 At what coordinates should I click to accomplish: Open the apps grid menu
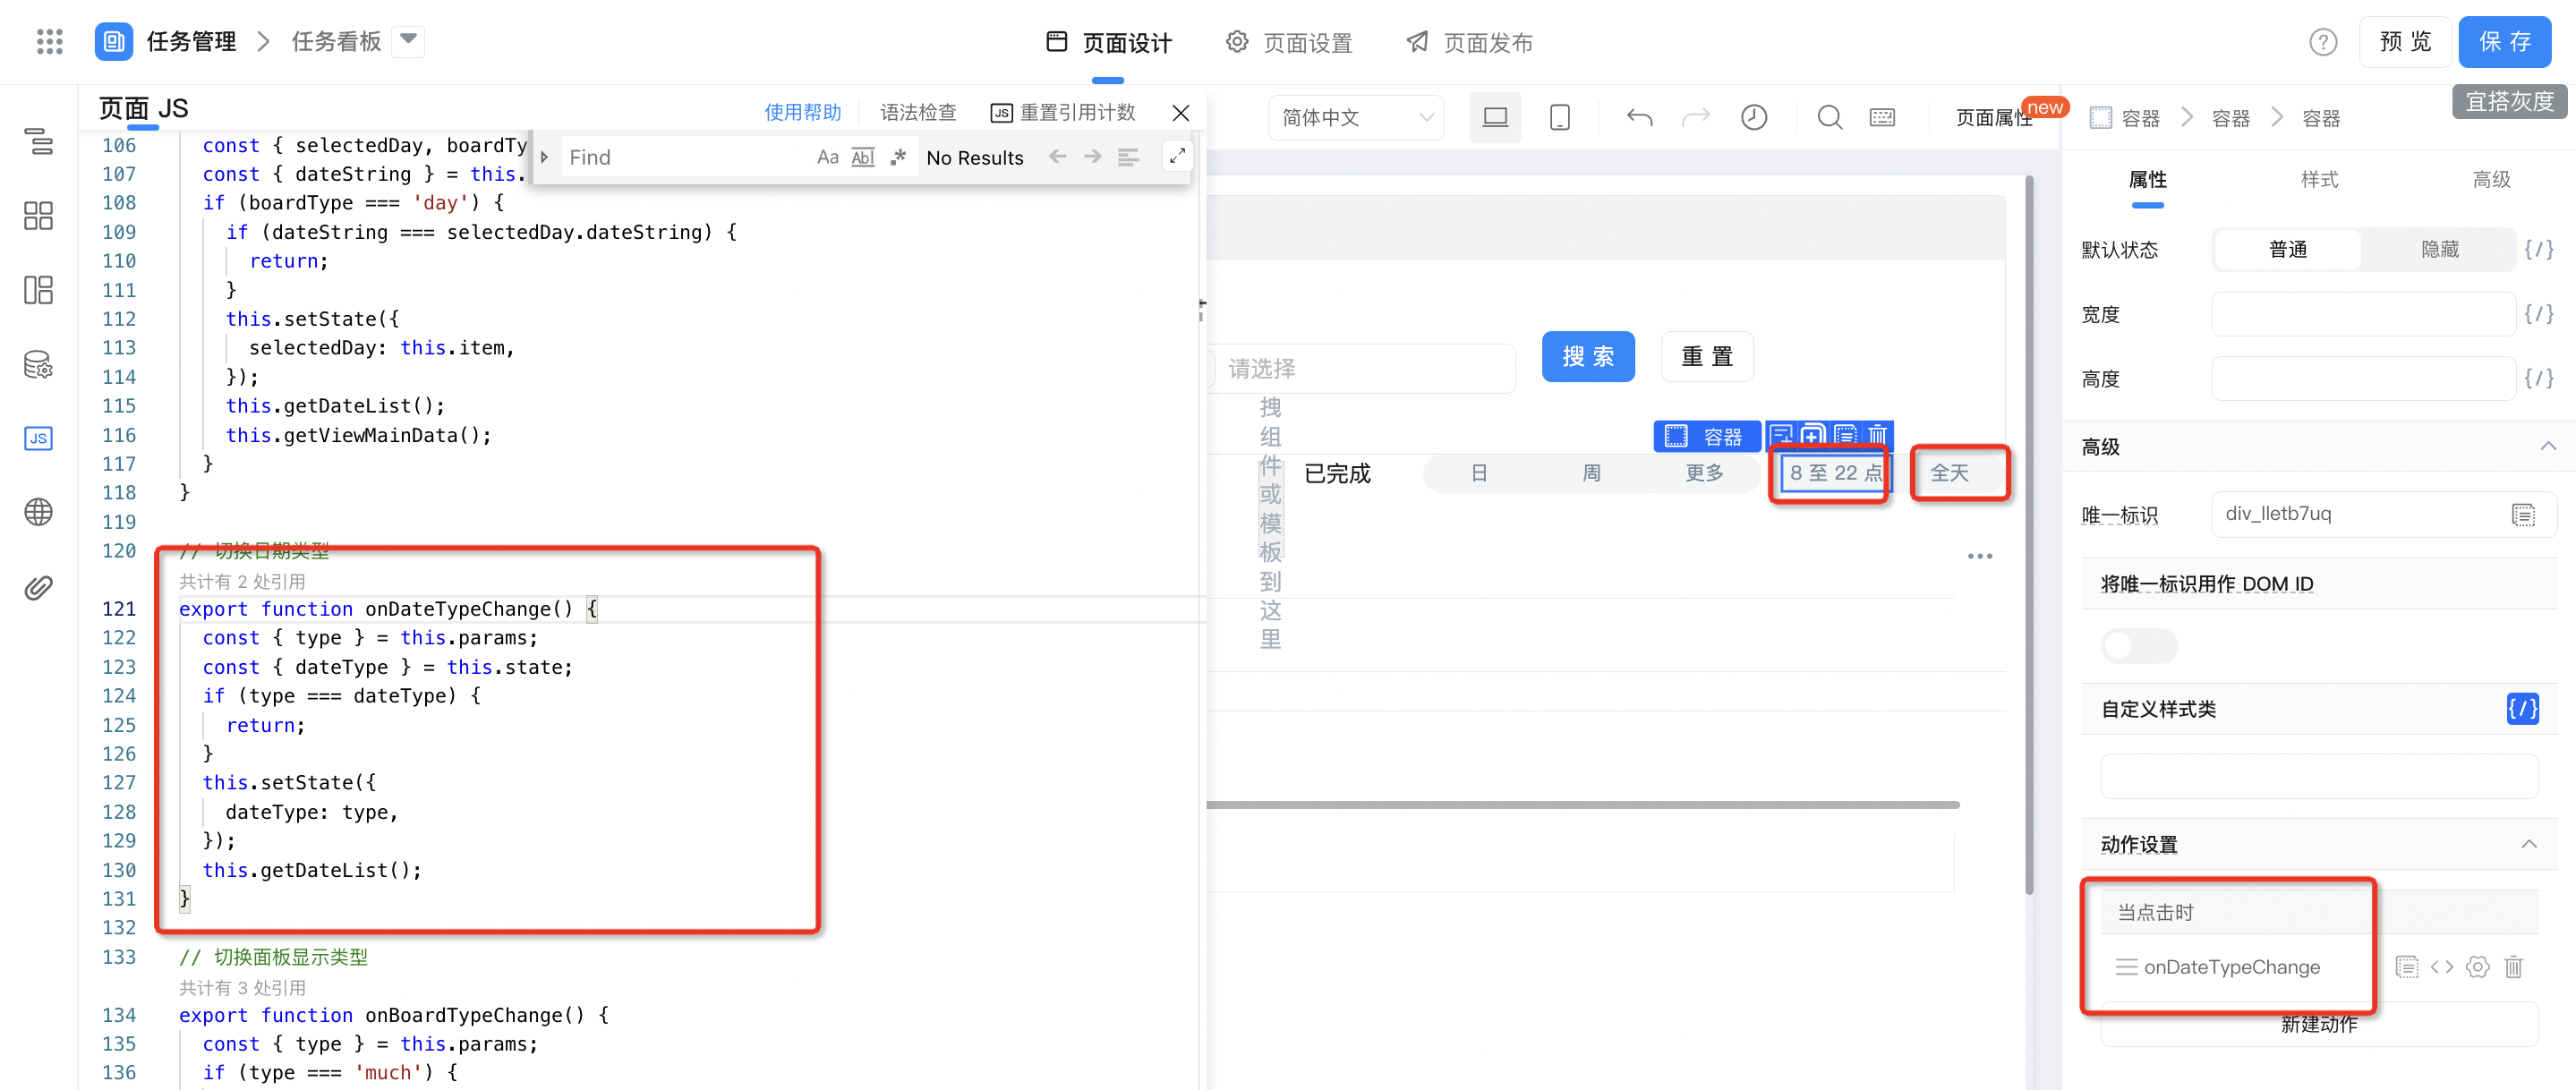click(x=49, y=41)
